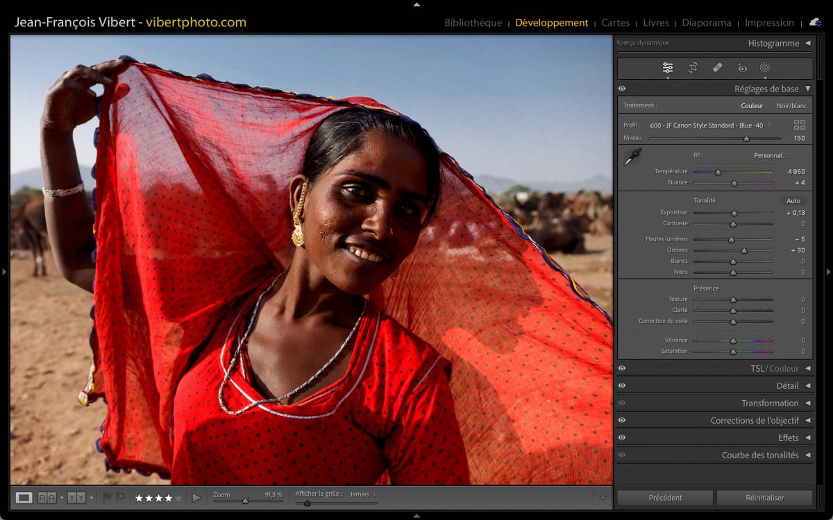This screenshot has width=833, height=520.
Task: Set the flag as picked
Action: [108, 497]
